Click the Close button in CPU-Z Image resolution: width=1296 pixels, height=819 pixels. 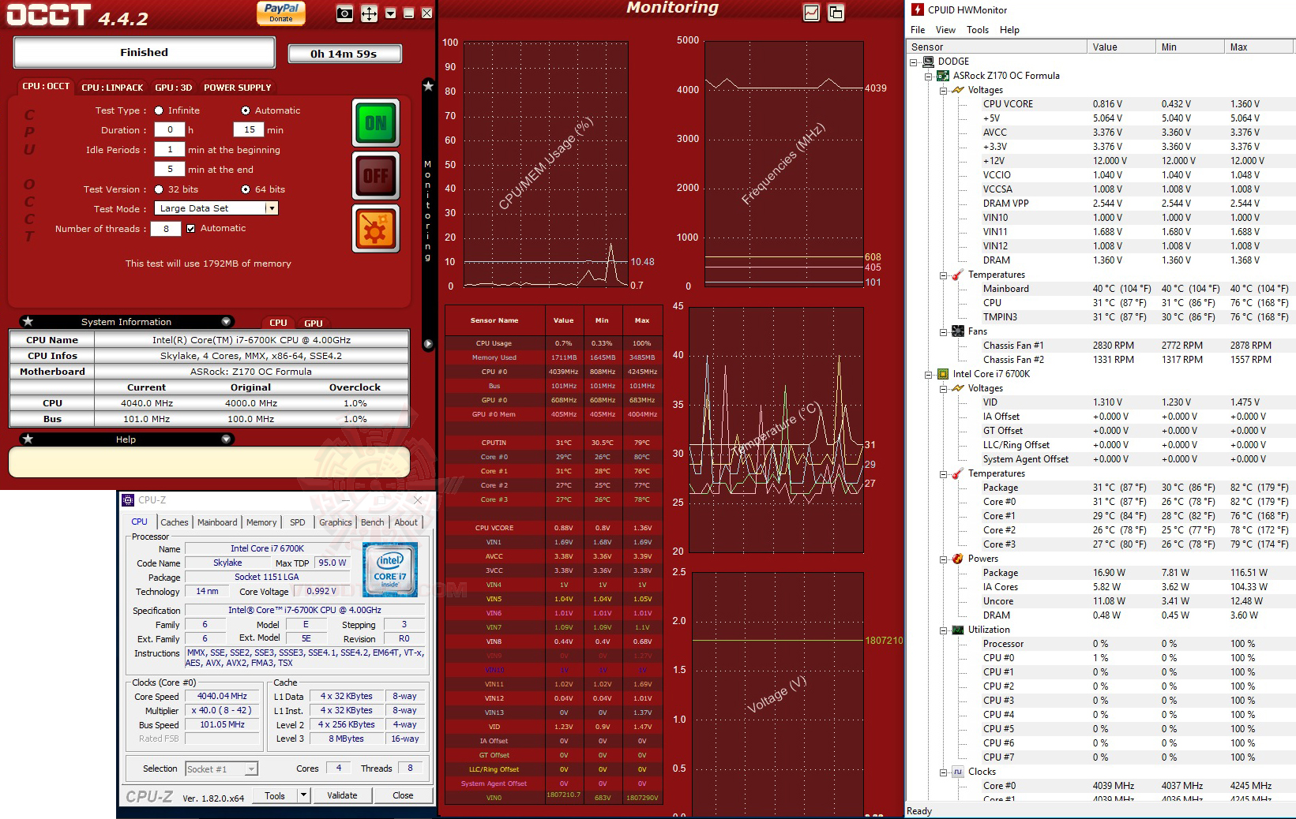403,795
